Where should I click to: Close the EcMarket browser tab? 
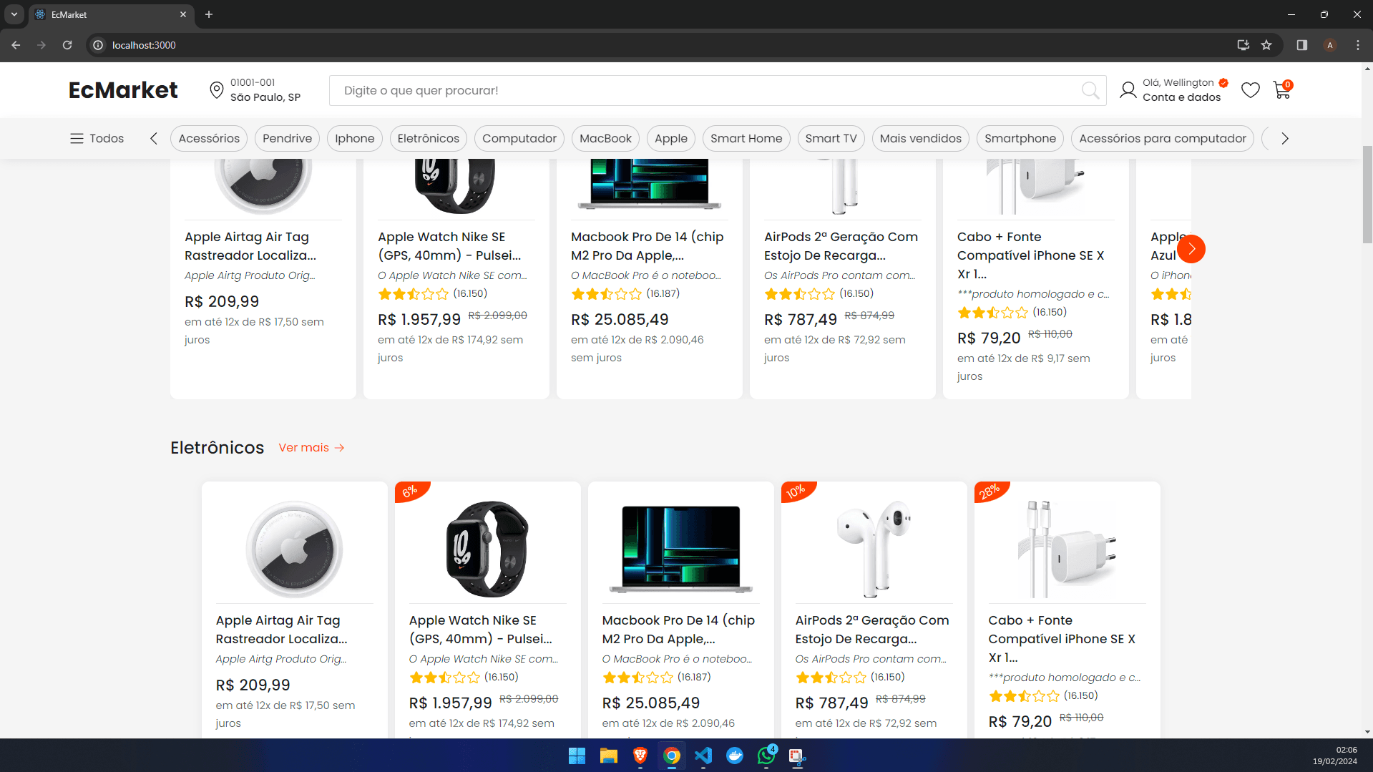[x=183, y=14]
